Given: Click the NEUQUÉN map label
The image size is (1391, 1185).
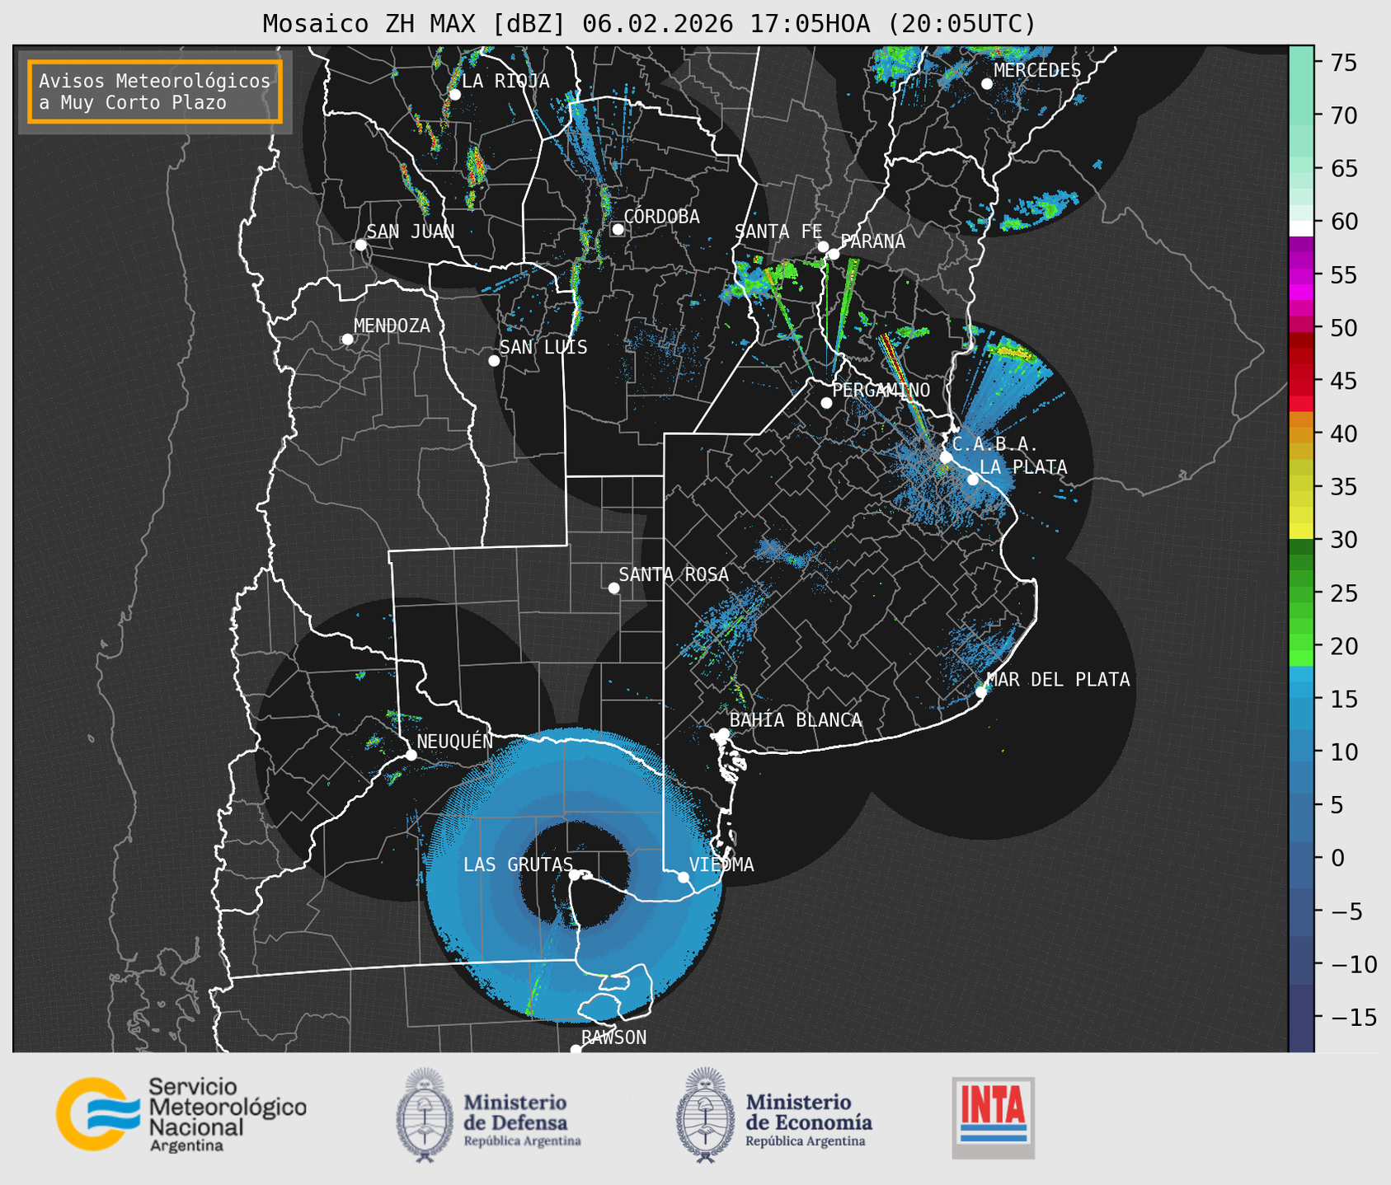Looking at the screenshot, I should click(454, 742).
